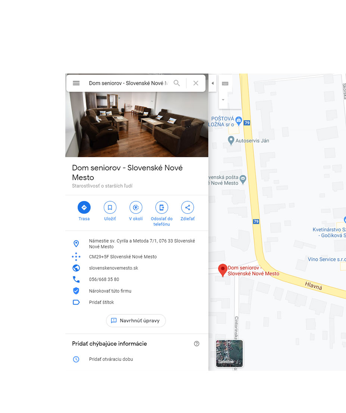346x413 pixels.
Task: Search nearby with V okolí
Action: click(136, 211)
